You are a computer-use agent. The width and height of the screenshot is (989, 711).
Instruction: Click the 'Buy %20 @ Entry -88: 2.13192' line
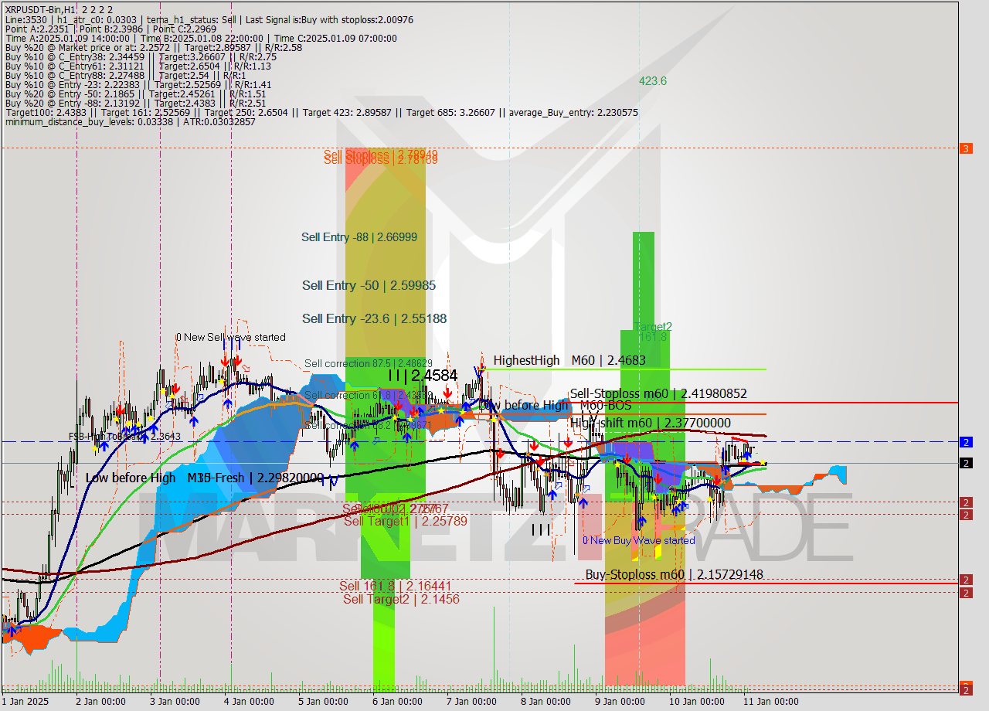point(135,104)
